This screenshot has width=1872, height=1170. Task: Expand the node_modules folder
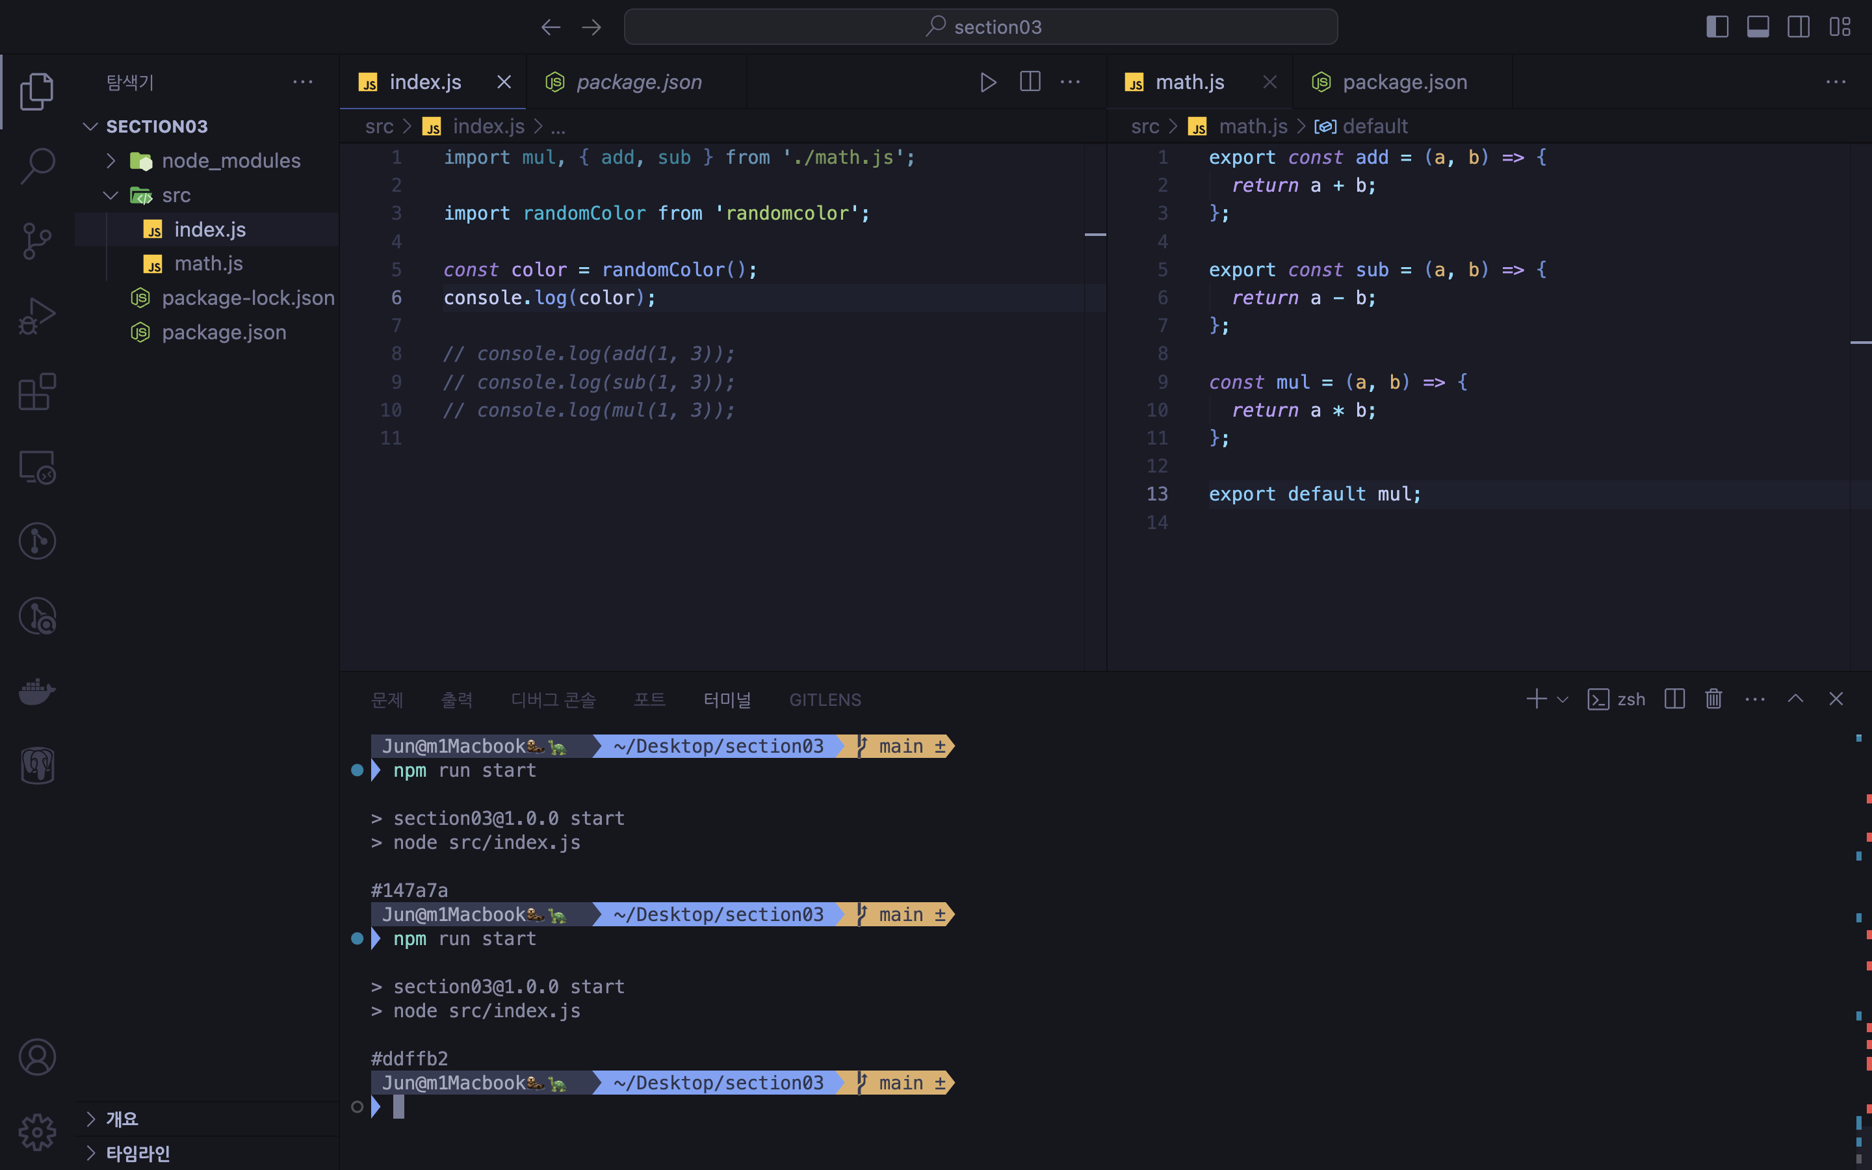(x=231, y=161)
